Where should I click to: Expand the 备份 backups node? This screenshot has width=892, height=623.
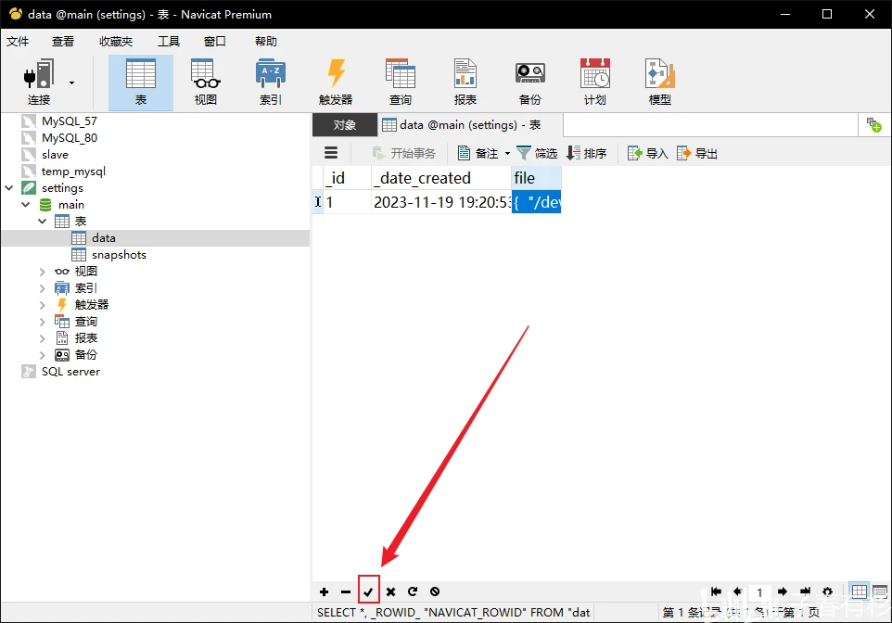coord(42,355)
